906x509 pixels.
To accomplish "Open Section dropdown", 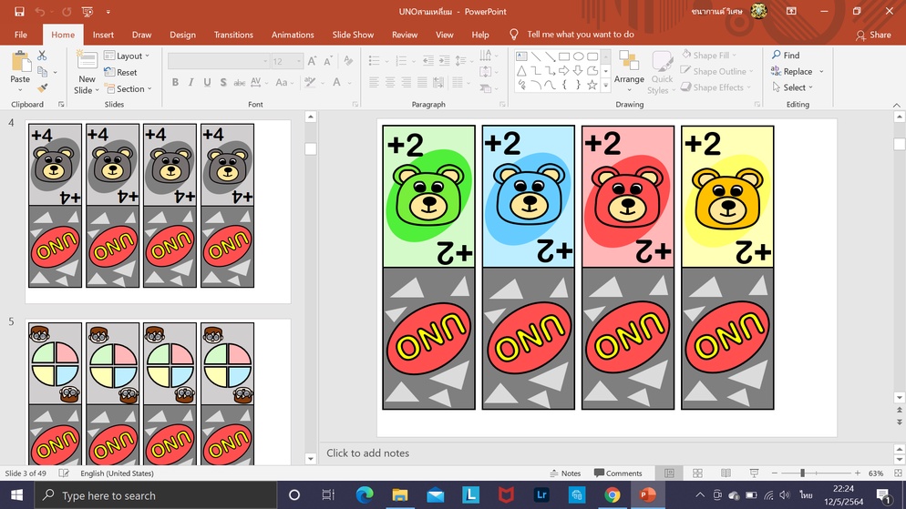I will (x=128, y=89).
